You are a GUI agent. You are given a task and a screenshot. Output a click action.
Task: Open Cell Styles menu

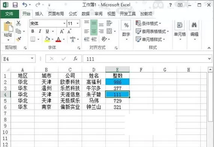coord(150,39)
